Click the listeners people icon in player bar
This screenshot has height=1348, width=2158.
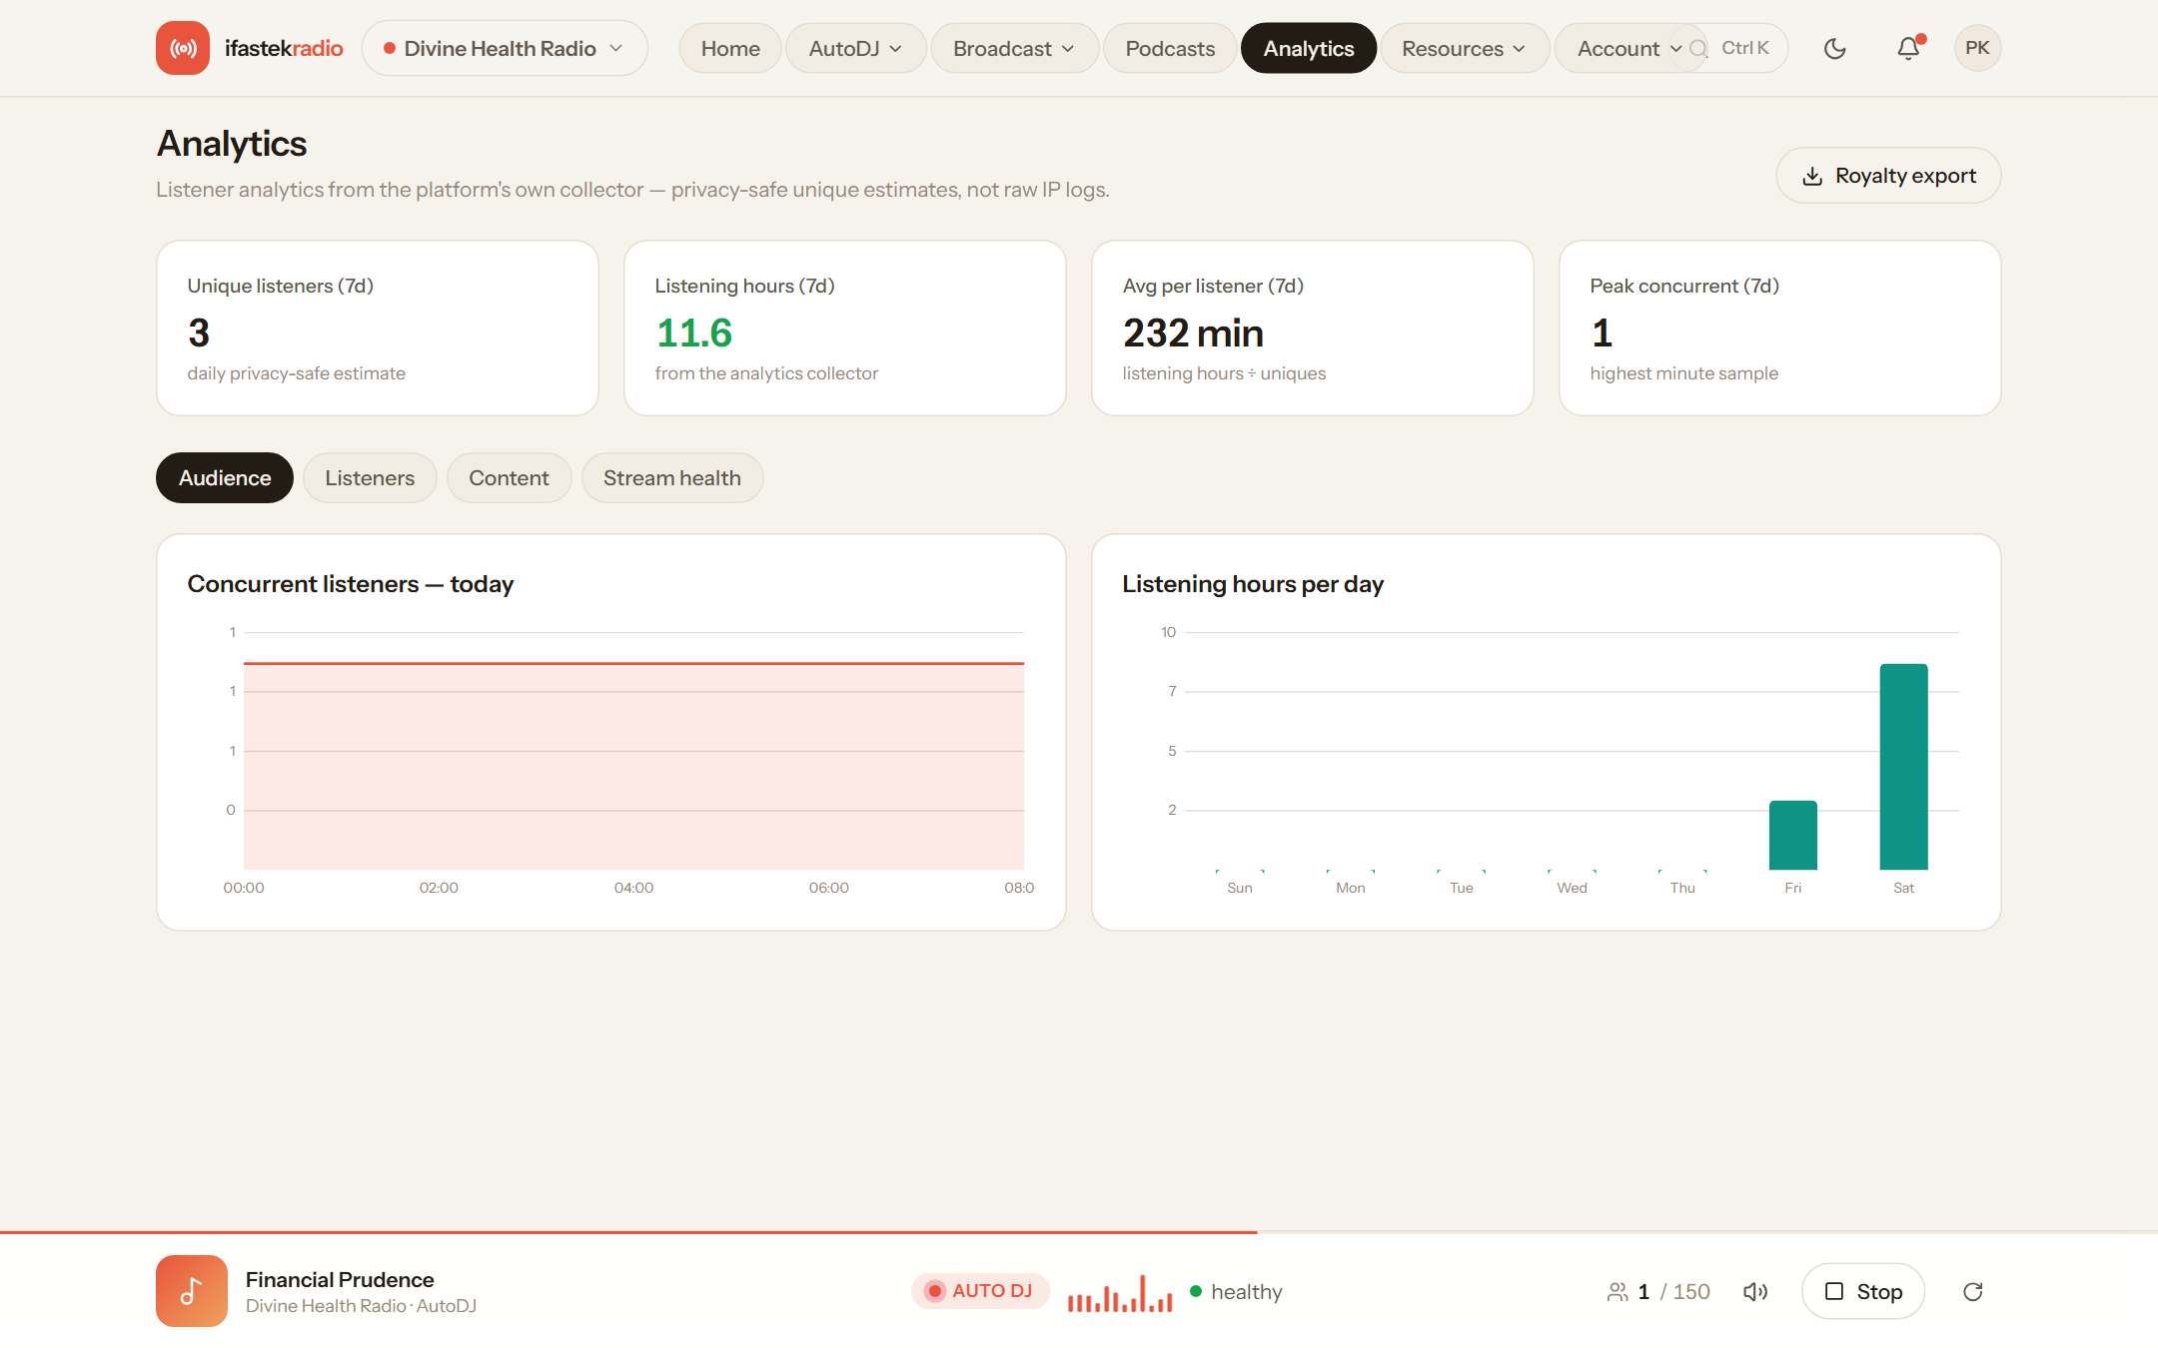(1618, 1292)
